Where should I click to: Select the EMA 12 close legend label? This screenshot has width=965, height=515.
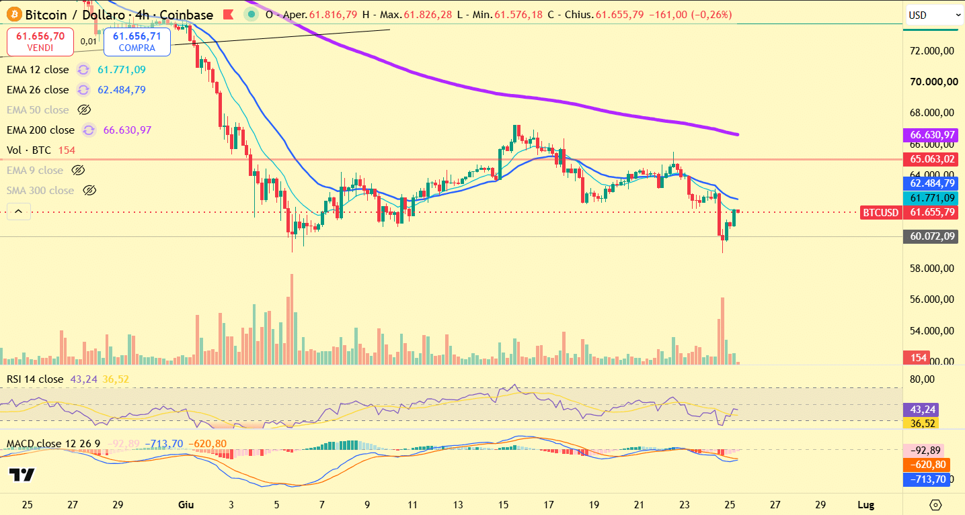[x=38, y=70]
